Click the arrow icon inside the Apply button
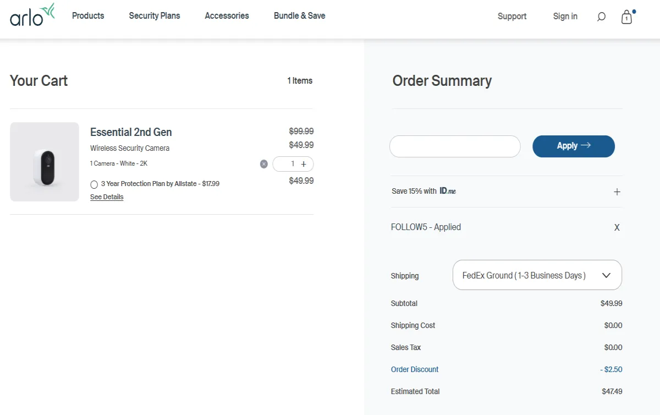This screenshot has width=660, height=415. 586,146
